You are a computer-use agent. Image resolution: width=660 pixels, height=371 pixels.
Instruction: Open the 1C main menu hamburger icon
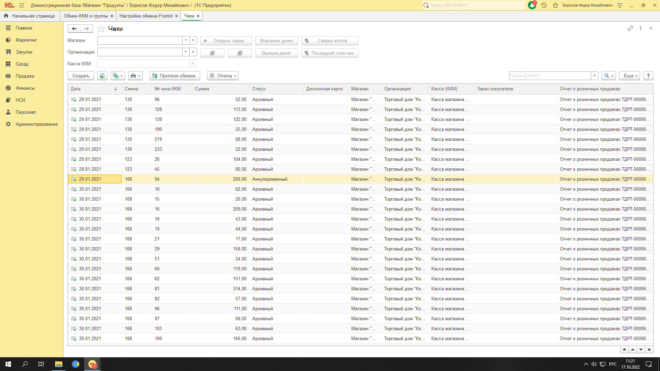click(22, 5)
